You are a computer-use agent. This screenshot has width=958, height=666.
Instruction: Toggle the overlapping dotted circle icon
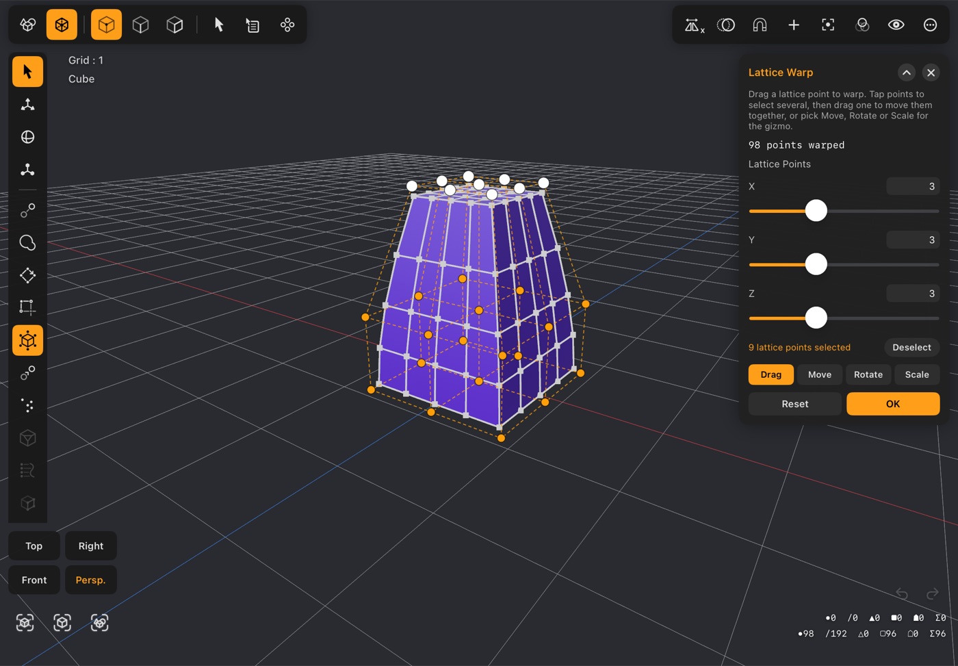(x=726, y=25)
